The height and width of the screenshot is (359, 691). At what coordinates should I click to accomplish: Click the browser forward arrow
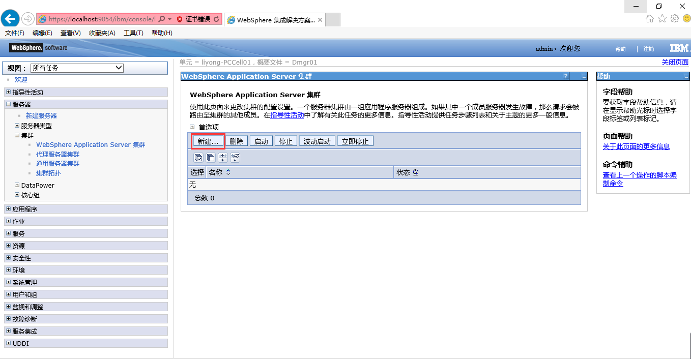coord(28,19)
